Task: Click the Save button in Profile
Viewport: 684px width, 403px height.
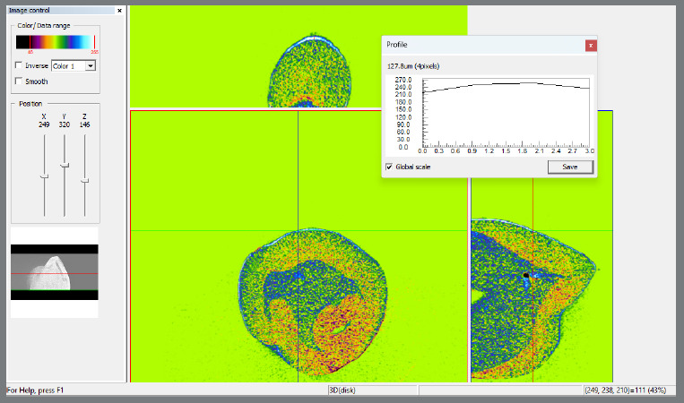Action: point(570,167)
